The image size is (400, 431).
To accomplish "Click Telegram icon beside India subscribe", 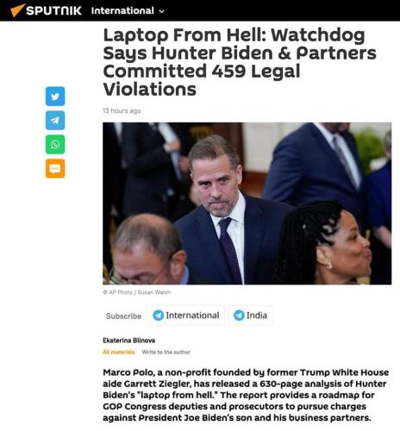I will 239,315.
